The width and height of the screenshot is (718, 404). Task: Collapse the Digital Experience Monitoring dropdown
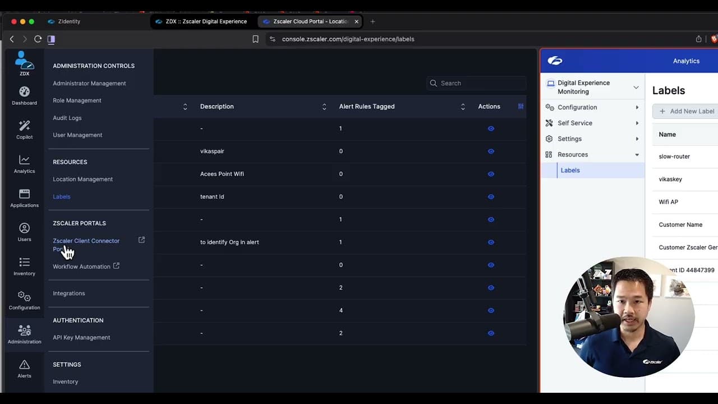click(636, 87)
